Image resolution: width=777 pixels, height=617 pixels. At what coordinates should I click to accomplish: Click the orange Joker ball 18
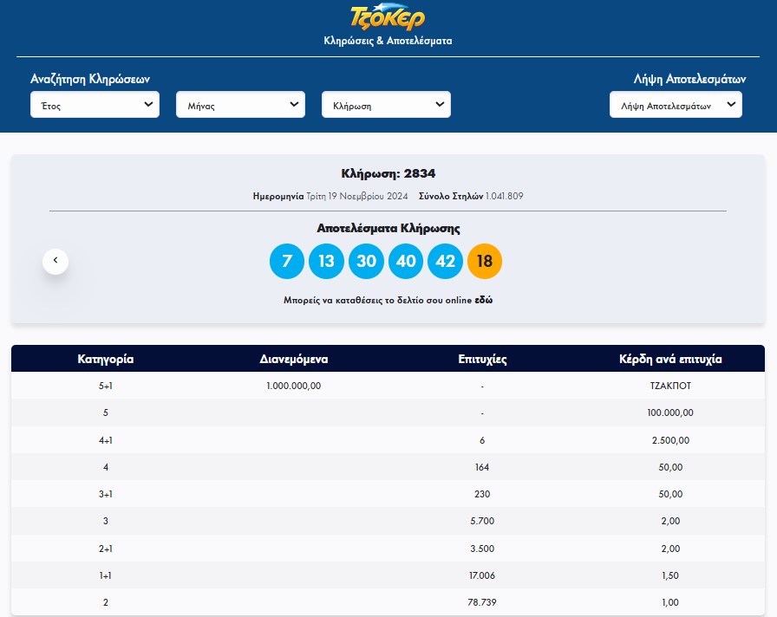coord(485,262)
